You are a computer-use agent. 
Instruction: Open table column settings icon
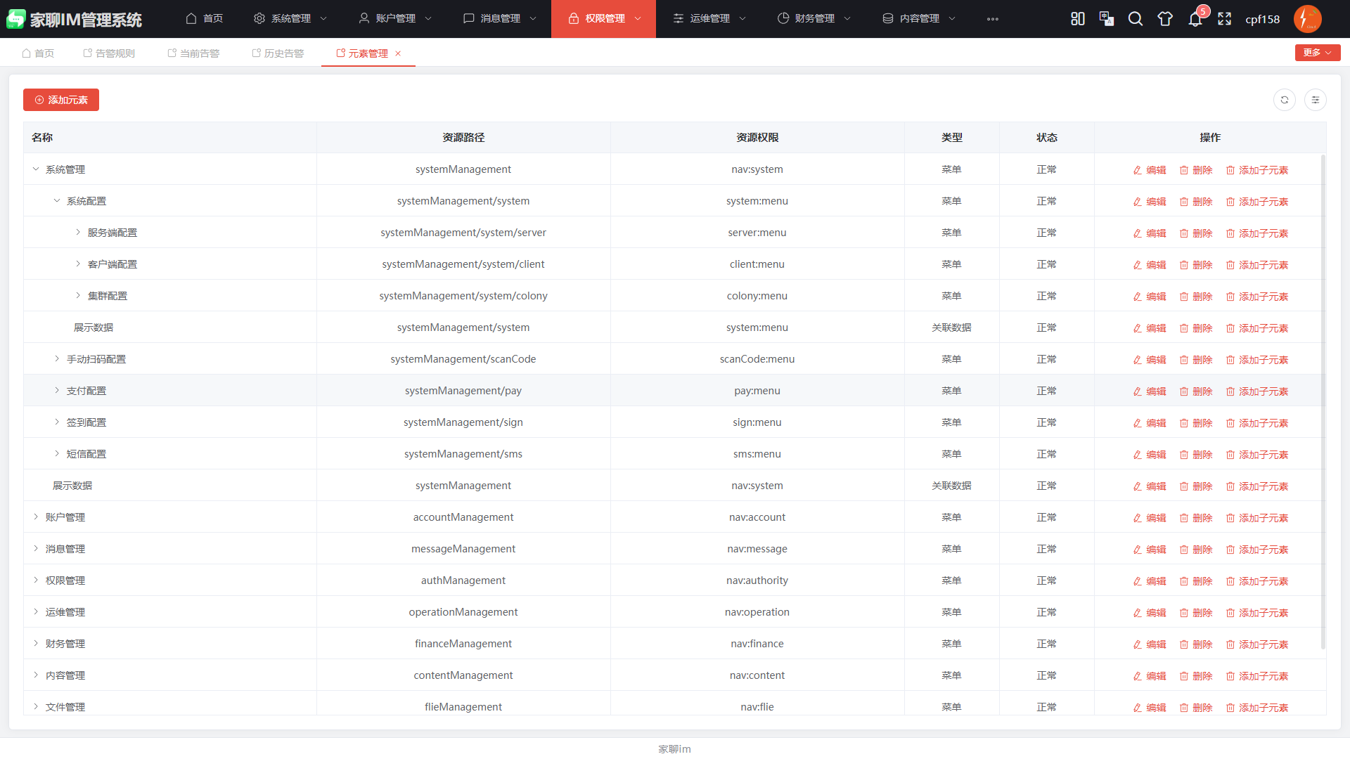coord(1315,100)
